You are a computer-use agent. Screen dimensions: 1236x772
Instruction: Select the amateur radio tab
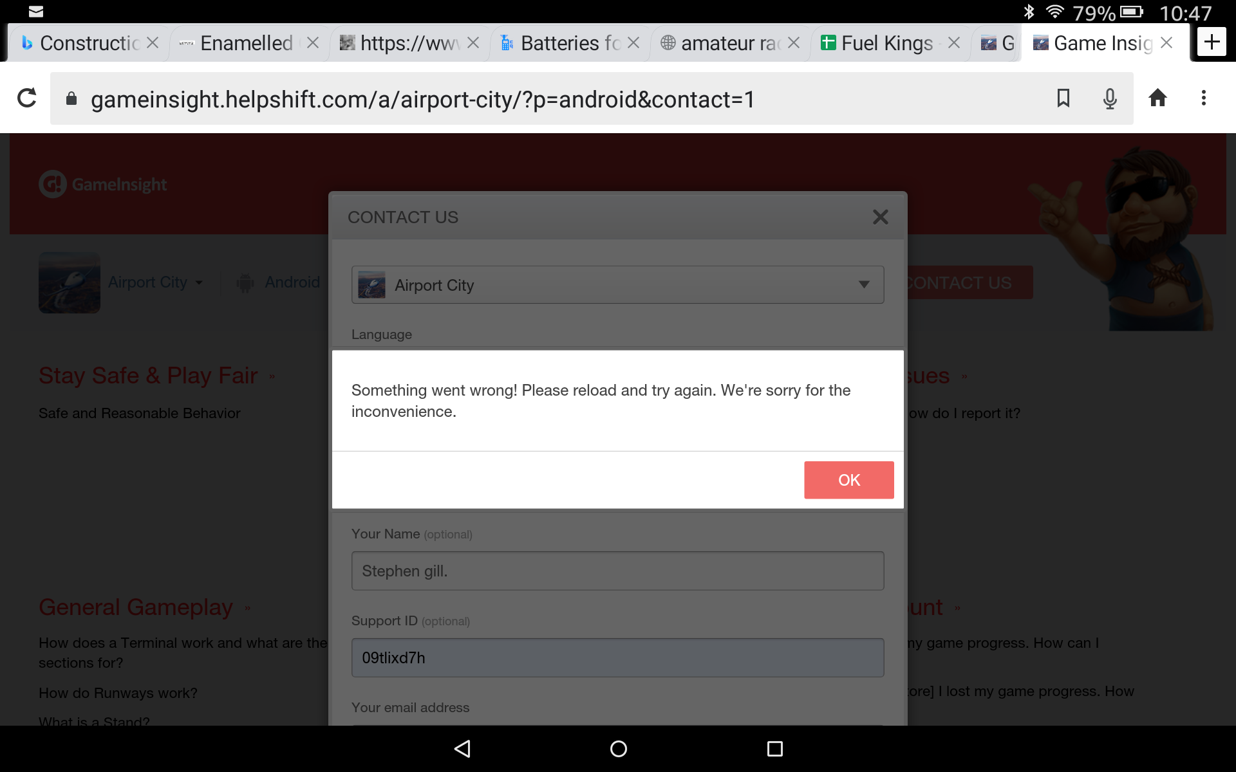(720, 43)
